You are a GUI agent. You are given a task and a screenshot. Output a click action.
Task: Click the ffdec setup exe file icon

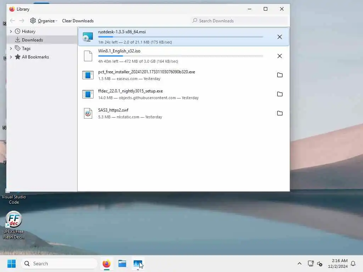click(x=88, y=94)
